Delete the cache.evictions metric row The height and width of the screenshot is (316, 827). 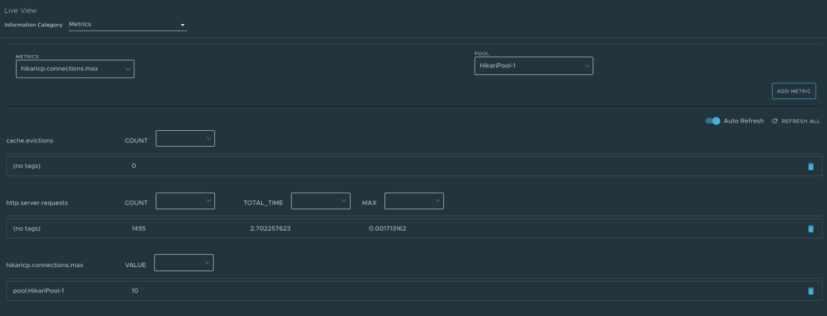click(x=810, y=167)
